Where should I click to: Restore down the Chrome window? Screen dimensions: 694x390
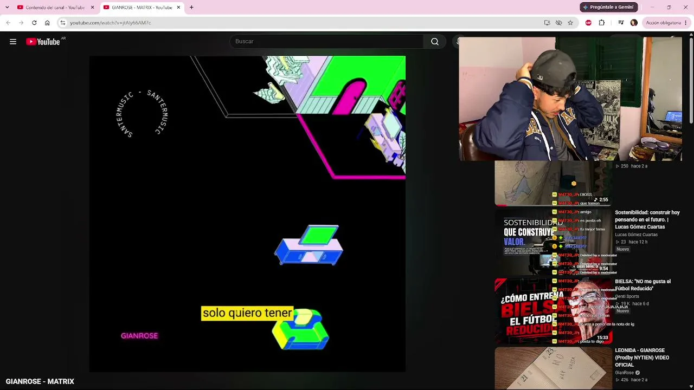[669, 7]
